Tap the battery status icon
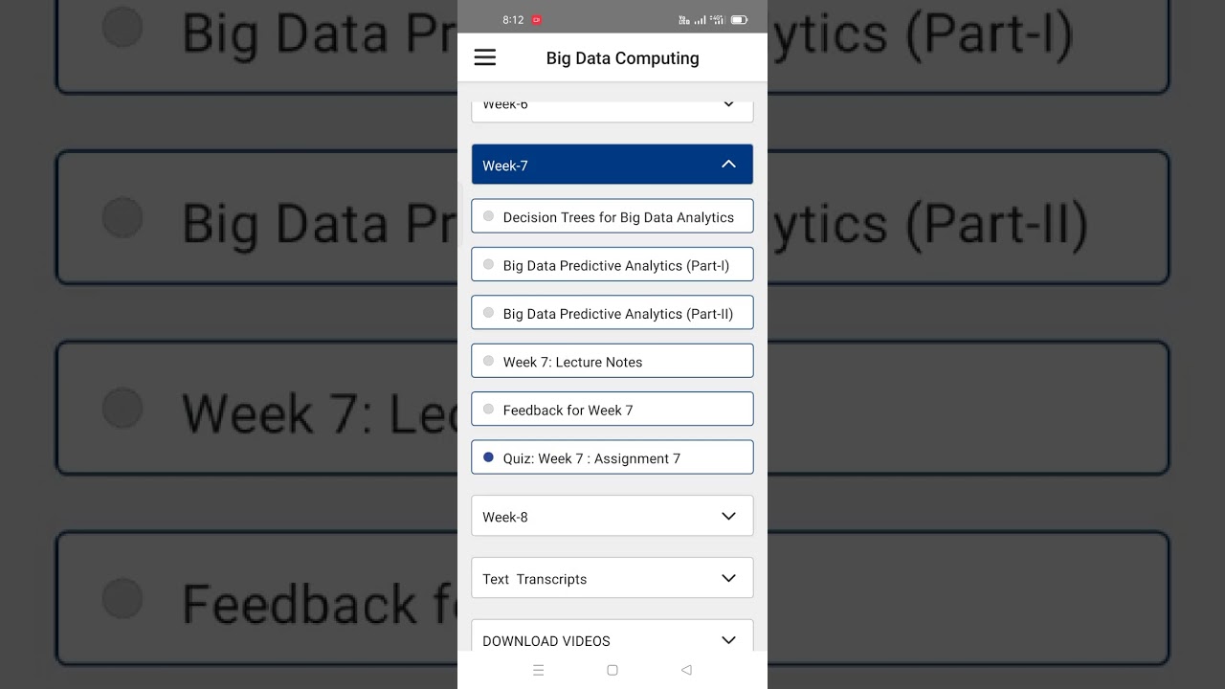 (739, 19)
